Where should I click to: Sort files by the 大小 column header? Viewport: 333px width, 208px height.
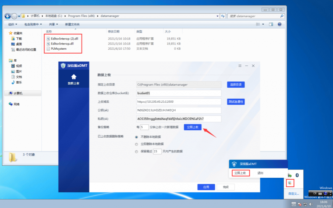172,31
